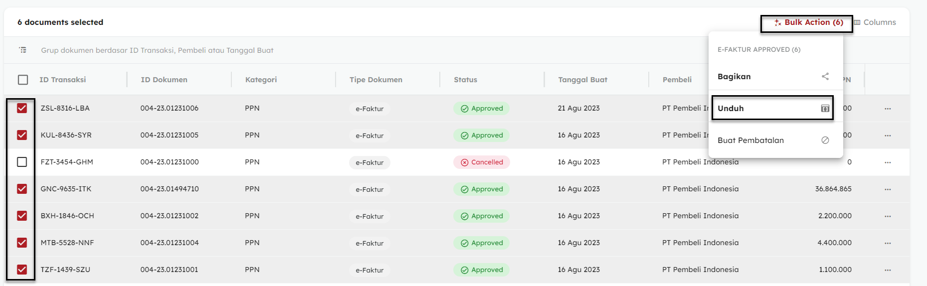Expand options for MTB-5528-NNF row
927x286 pixels.
[888, 243]
